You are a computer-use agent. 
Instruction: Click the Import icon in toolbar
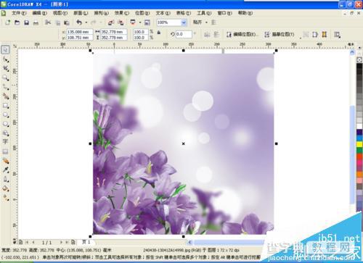click(111, 22)
